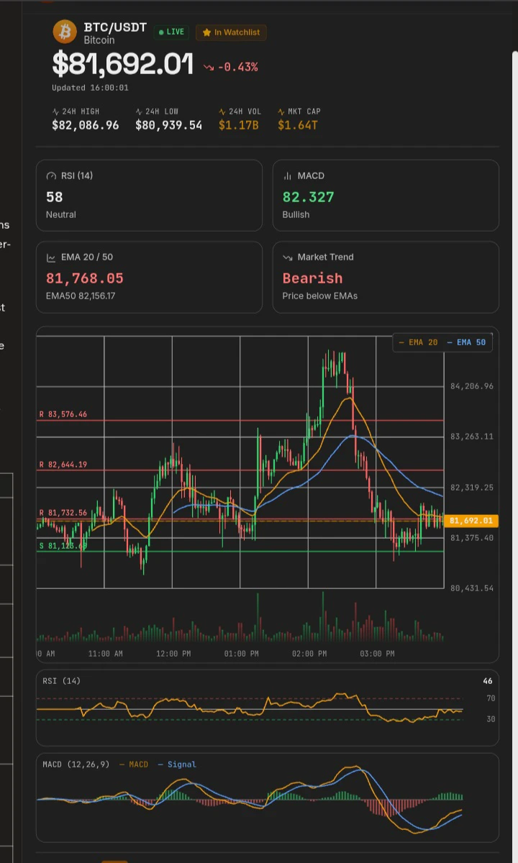Image resolution: width=518 pixels, height=863 pixels.
Task: Click the RSI current value 46
Action: point(488,680)
